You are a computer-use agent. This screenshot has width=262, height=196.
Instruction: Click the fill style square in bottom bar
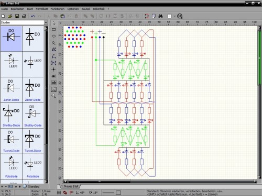pyautogui.click(x=118, y=192)
